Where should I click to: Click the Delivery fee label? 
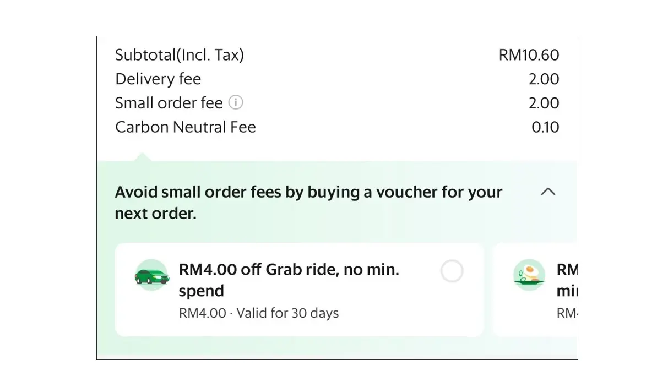click(x=158, y=79)
